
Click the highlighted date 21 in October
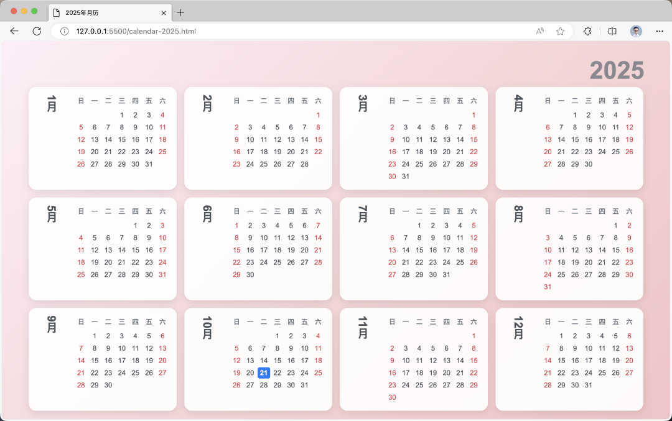(x=263, y=373)
